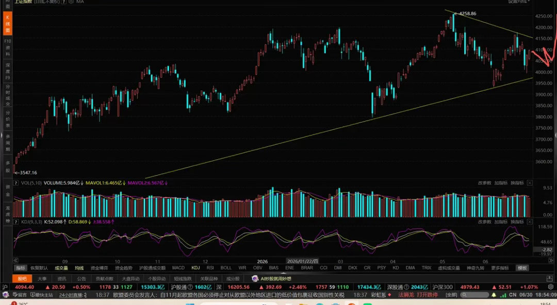Select the WR indicator
Viewport: 557px width, 305px height.
242,268
